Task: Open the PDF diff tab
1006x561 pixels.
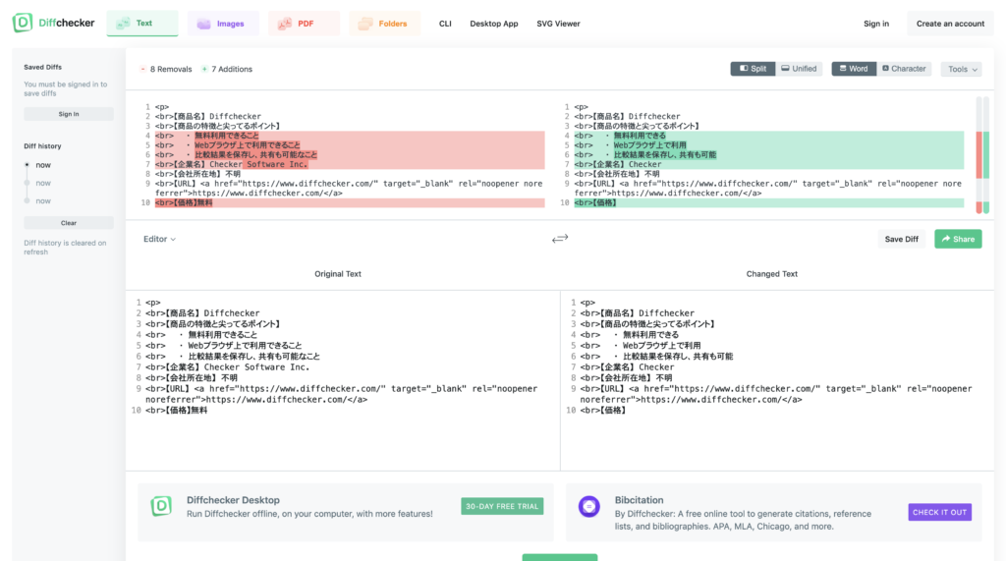Action: point(305,24)
